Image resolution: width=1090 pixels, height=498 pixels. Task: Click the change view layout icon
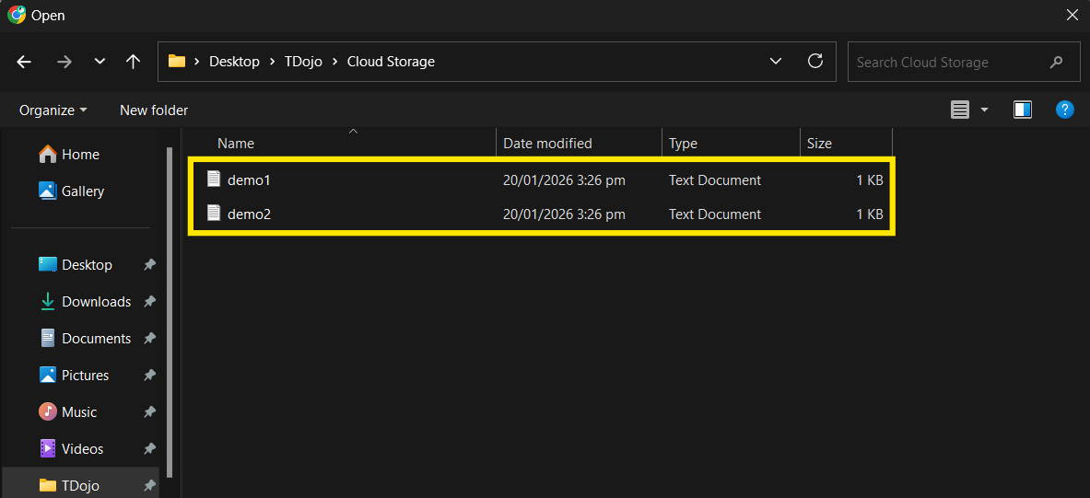(x=960, y=110)
